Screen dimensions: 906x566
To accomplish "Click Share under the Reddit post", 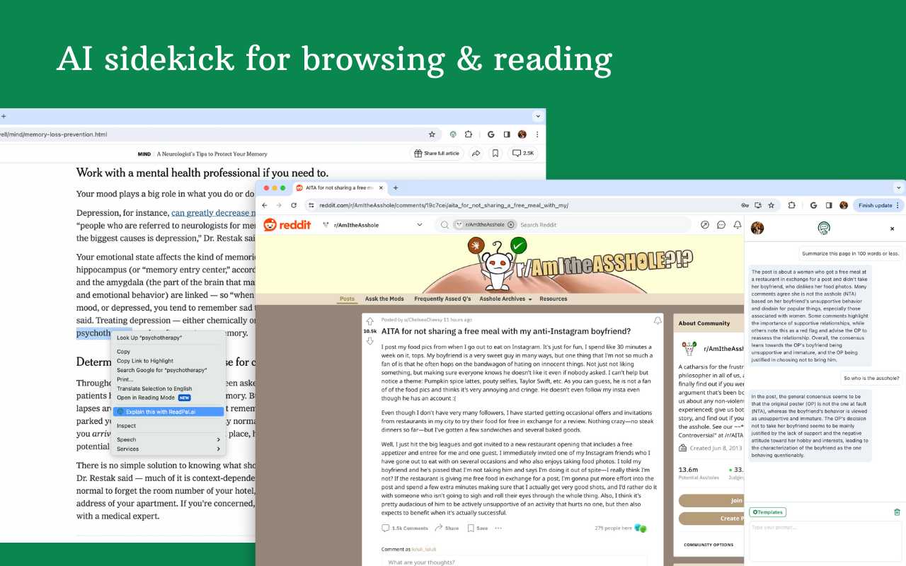I will (x=447, y=528).
